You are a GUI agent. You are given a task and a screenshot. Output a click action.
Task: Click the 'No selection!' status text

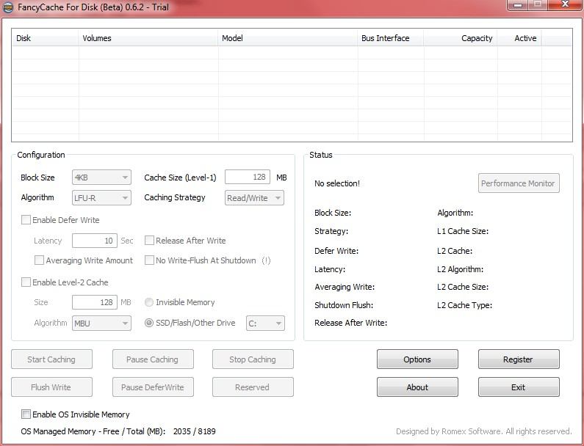click(337, 183)
